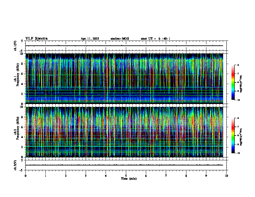
Task: Click the "8" kHz tick label on ch.1 axis
Action: [23, 64]
